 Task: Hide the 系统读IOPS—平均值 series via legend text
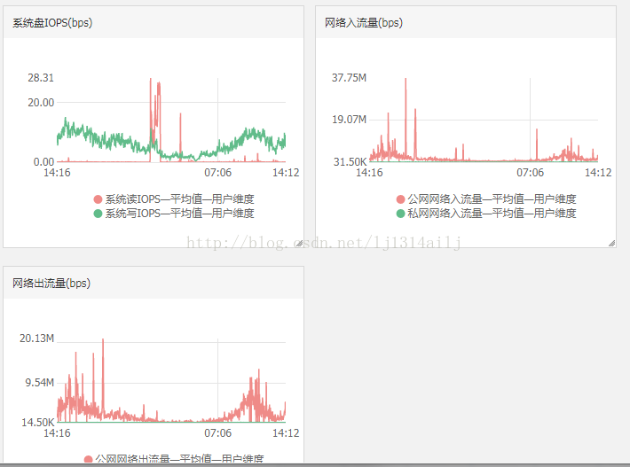coord(179,199)
